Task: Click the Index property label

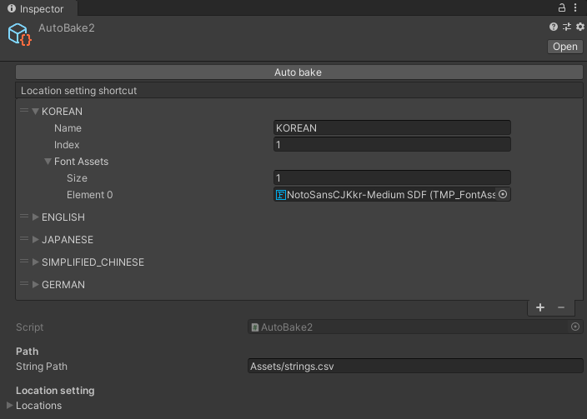Action: (x=67, y=145)
